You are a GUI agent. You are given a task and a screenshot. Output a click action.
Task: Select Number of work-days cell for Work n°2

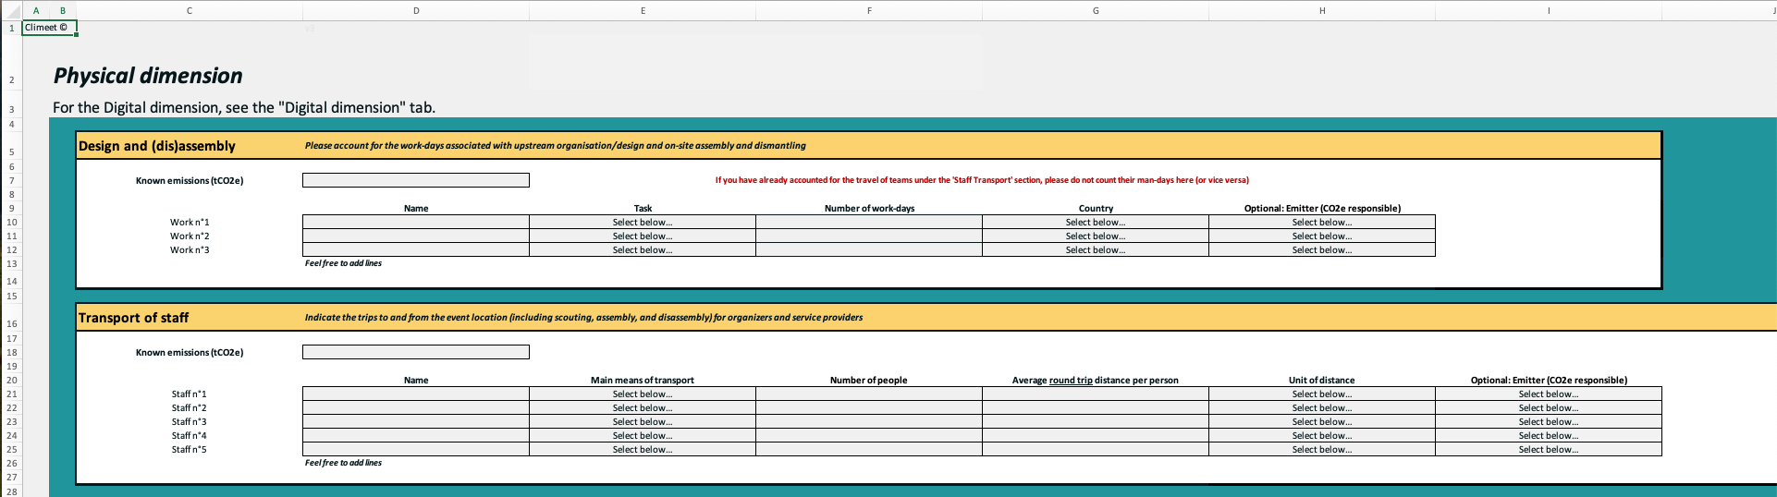[868, 236]
